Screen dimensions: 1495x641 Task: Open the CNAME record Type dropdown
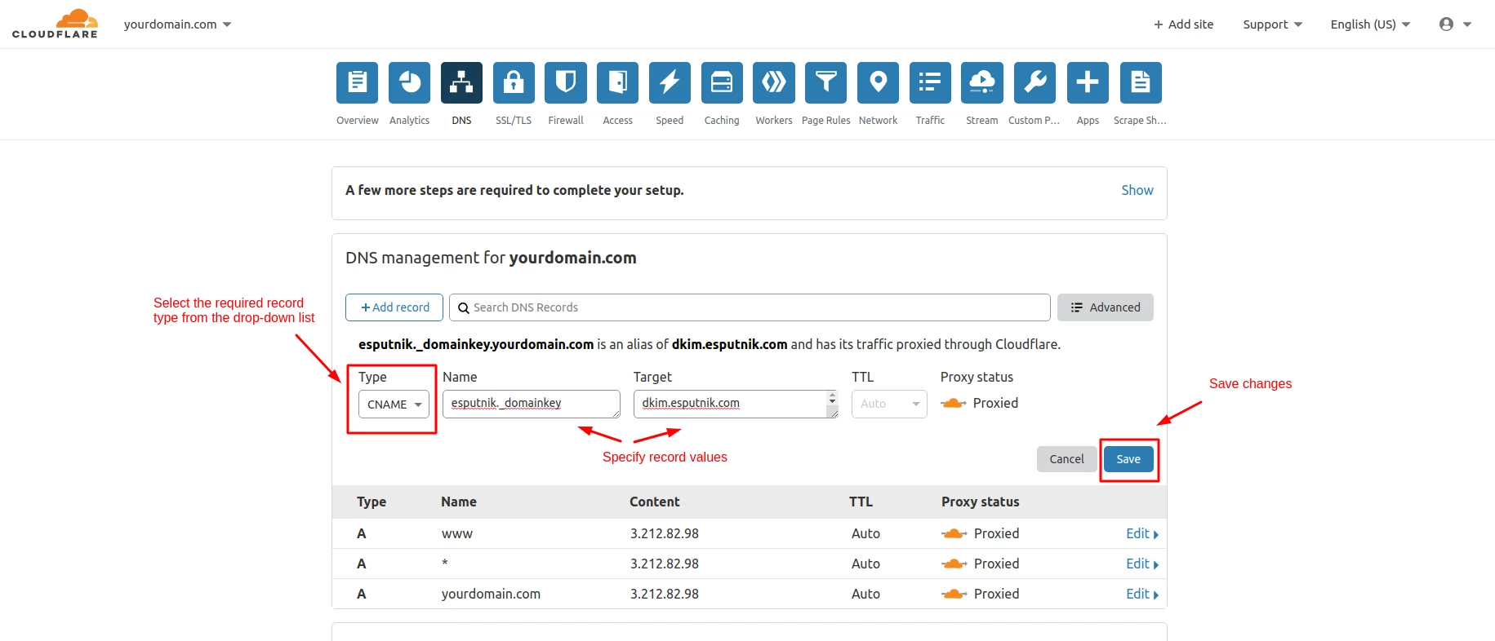[394, 404]
